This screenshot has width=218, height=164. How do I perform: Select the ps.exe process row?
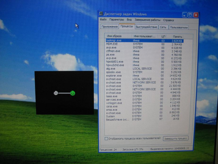tap(144, 55)
